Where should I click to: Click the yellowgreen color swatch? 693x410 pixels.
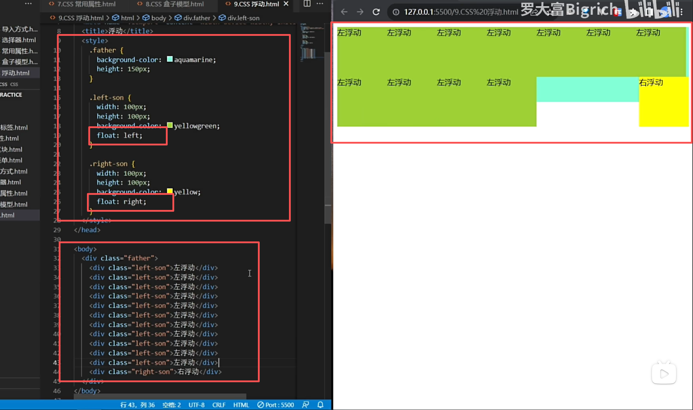pos(169,125)
